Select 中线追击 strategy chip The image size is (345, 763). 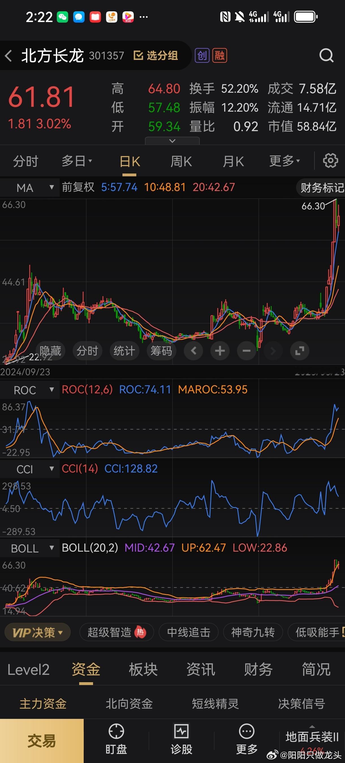[189, 633]
